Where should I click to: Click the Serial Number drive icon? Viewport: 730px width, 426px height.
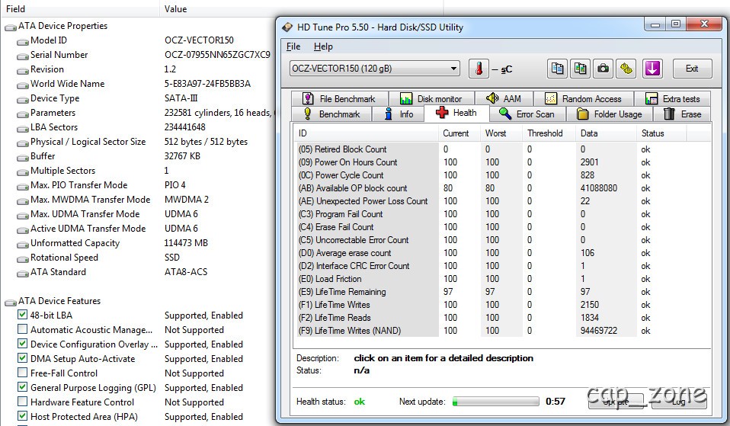pyautogui.click(x=22, y=56)
